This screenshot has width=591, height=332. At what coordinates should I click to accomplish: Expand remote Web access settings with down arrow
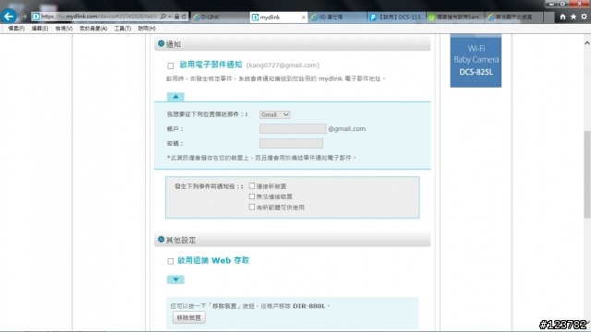(x=175, y=279)
